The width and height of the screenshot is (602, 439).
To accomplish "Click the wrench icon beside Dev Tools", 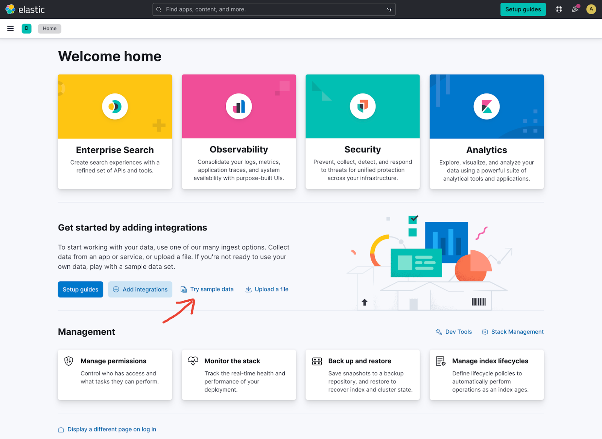I will click(x=439, y=332).
